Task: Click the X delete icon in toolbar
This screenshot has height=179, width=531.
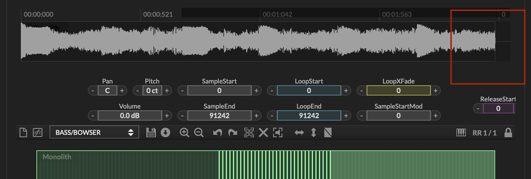Action: click(x=263, y=132)
